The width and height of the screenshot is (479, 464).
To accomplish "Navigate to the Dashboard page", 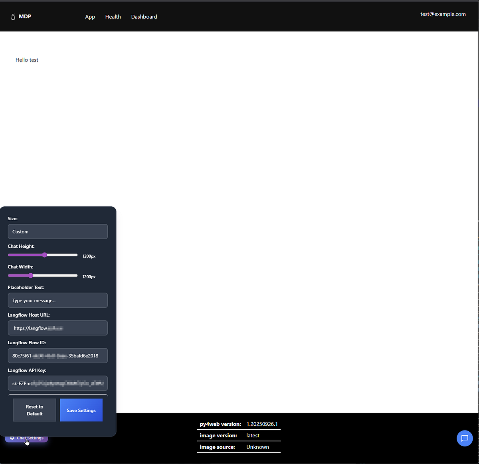I will coord(144,17).
